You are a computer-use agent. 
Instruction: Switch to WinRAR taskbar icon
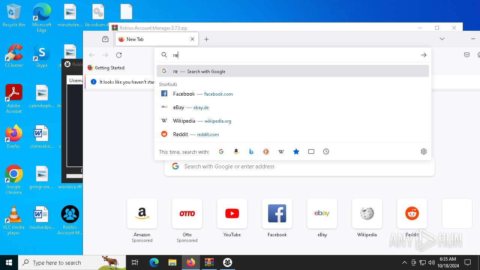209,262
